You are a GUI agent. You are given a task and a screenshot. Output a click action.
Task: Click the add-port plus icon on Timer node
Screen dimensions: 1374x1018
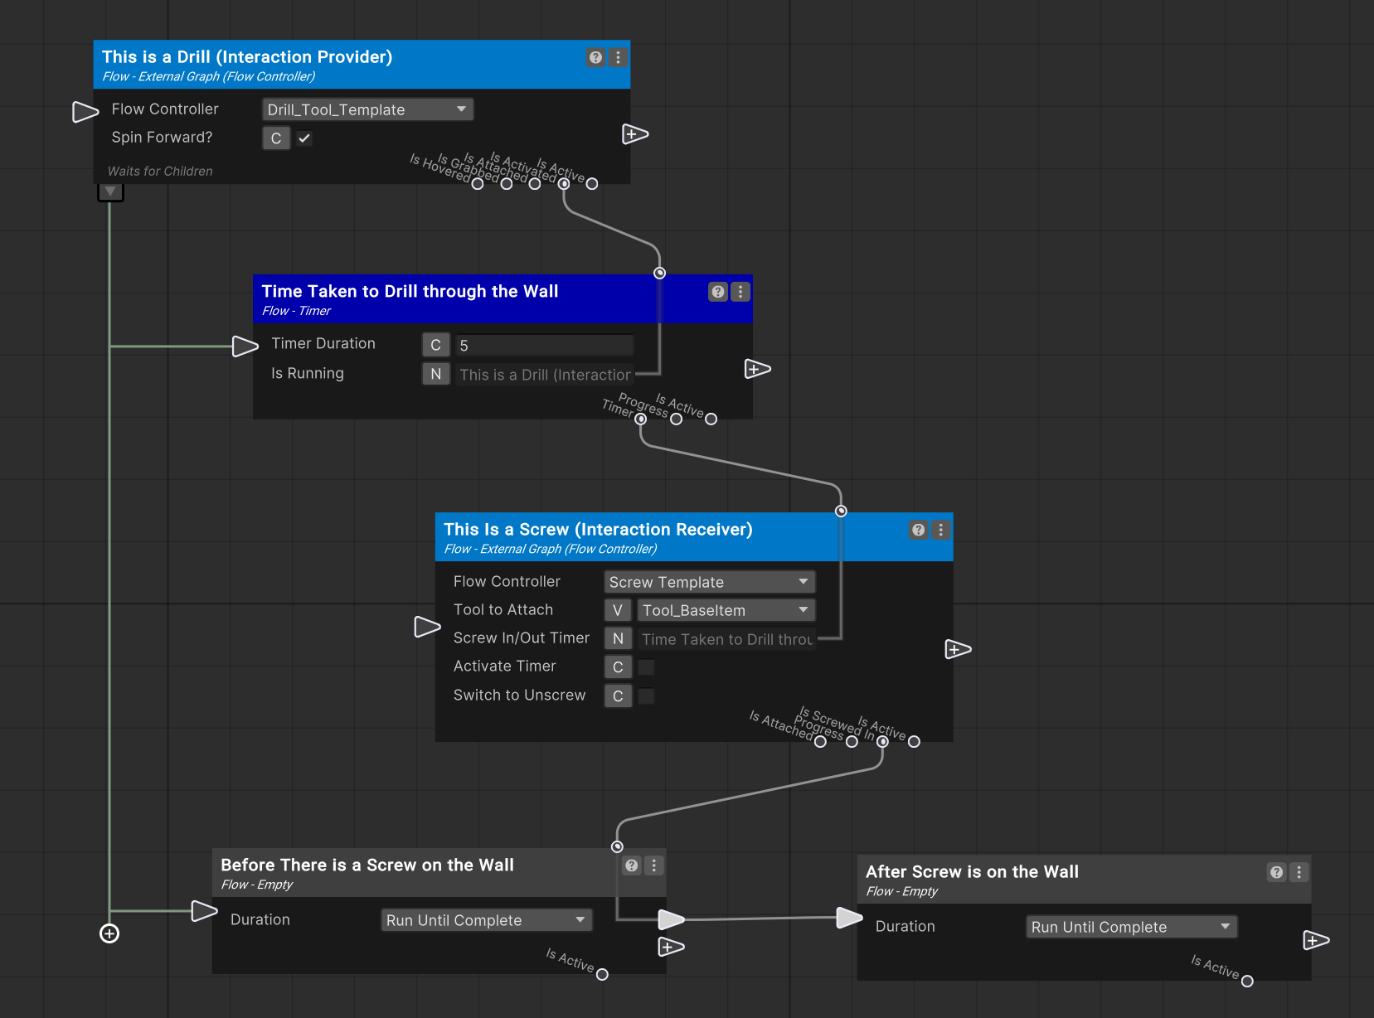tap(757, 368)
